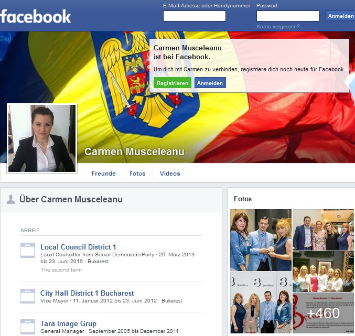
Task: Click the Passwort input field
Action: pyautogui.click(x=288, y=16)
